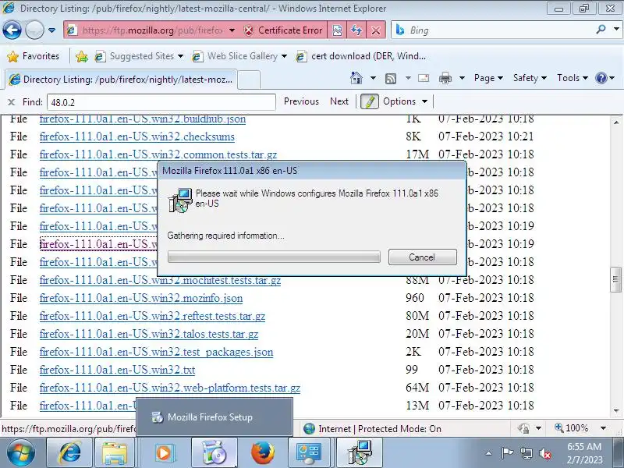624x468 pixels.
Task: Click the Read Mail icon
Action: pos(424,78)
